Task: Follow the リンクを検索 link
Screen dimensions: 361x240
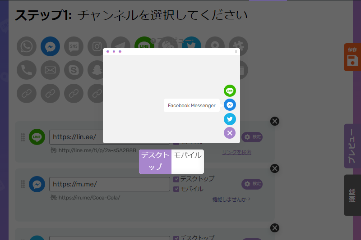Action: 236,152
